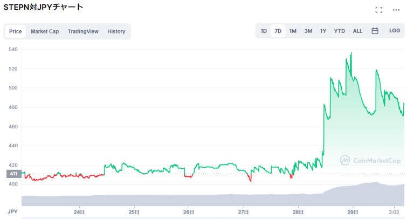407x219 pixels.
Task: Click the gray volume area below chart
Action: 213,200
